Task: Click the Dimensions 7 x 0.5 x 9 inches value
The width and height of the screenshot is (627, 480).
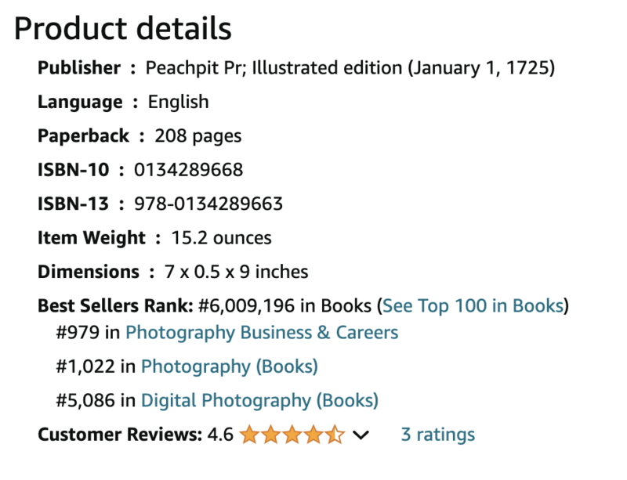Action: [x=237, y=272]
